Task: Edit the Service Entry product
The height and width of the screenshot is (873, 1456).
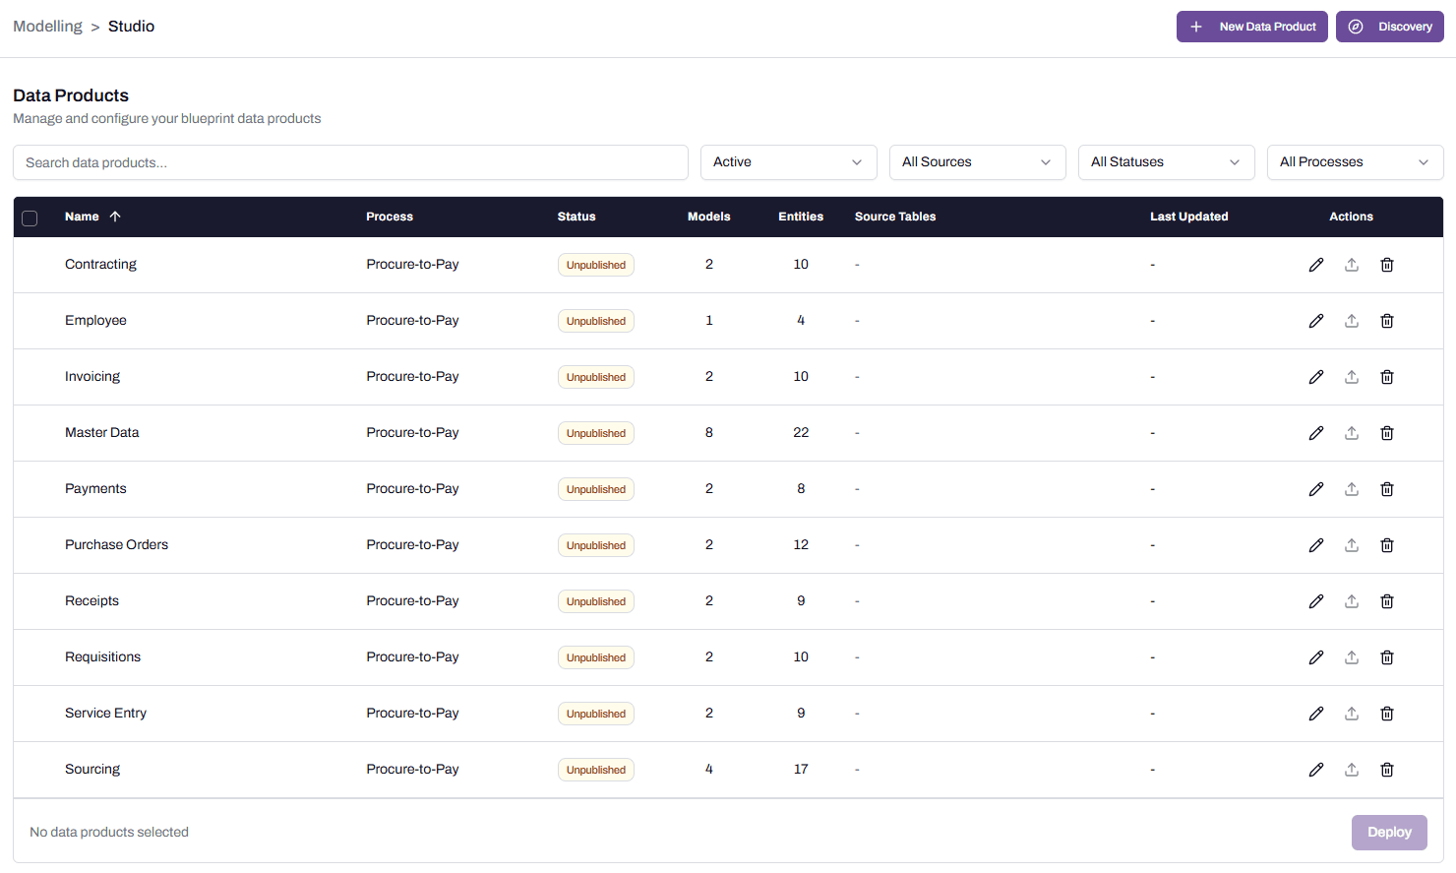Action: click(1316, 714)
